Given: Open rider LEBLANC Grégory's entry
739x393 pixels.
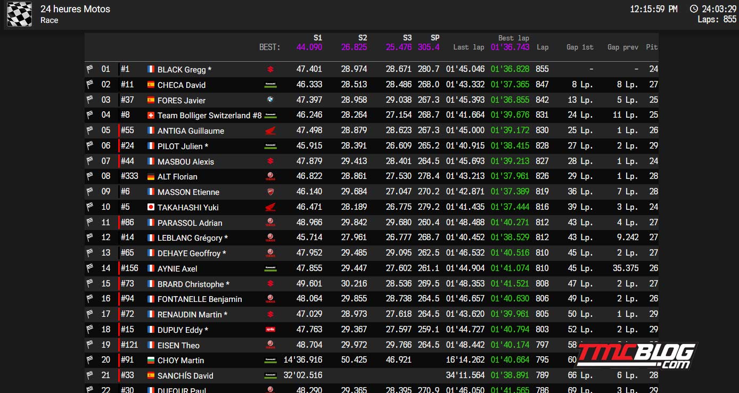Looking at the screenshot, I should point(192,238).
